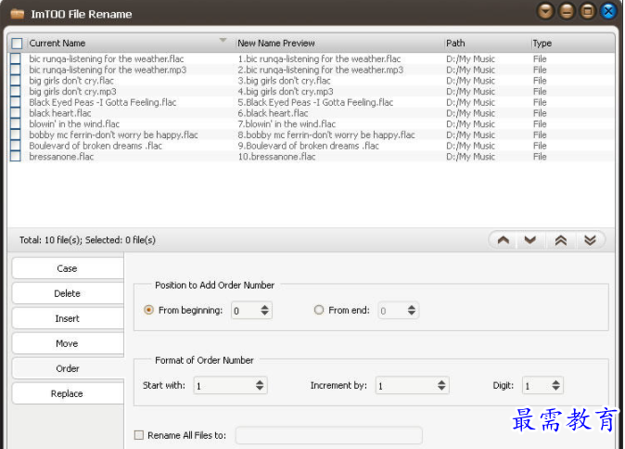Open the Move tab

tap(68, 343)
